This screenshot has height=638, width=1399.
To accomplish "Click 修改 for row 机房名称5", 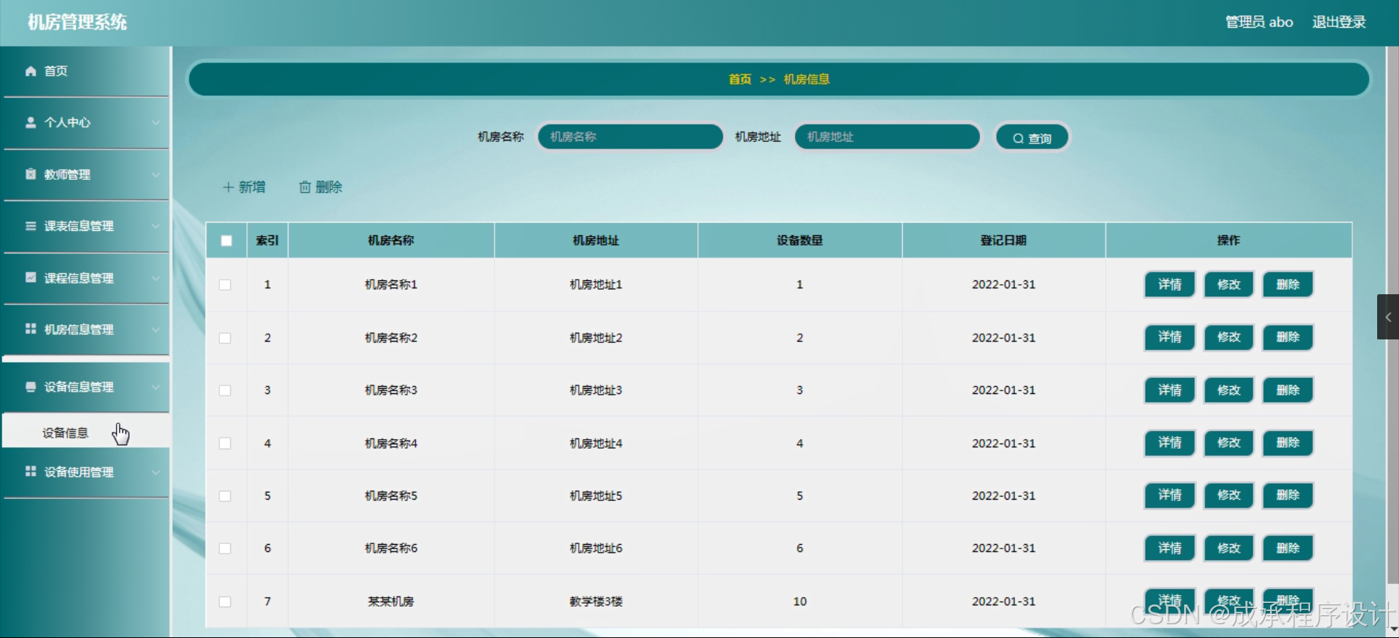I will click(x=1228, y=495).
